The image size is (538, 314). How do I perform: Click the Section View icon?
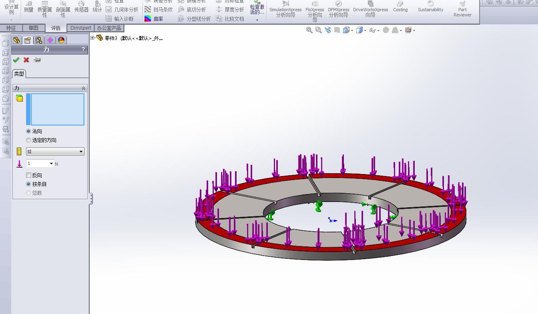(337, 30)
